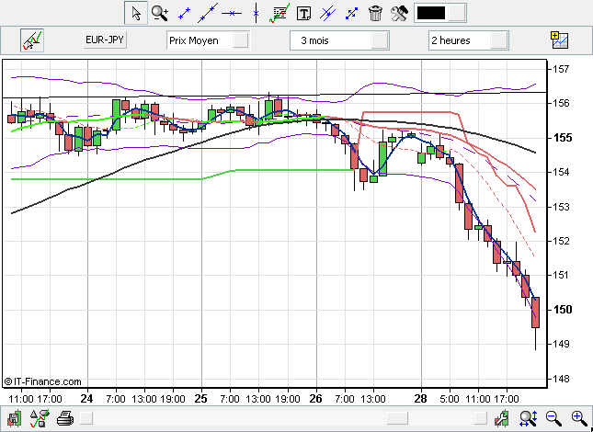Image resolution: width=593 pixels, height=432 pixels.
Task: Click the zoom in magnifier
Action: point(579,418)
